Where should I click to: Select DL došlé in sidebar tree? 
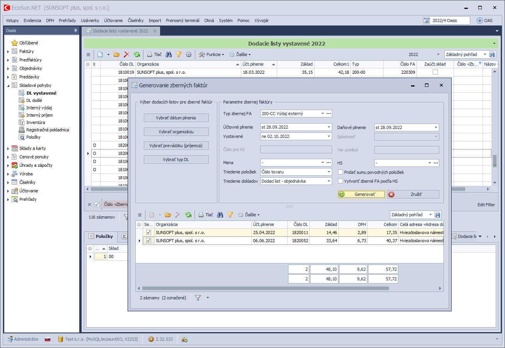coord(34,100)
